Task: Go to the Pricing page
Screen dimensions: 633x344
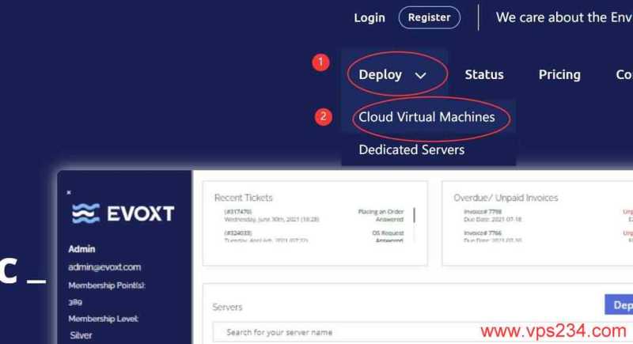Action: tap(559, 74)
